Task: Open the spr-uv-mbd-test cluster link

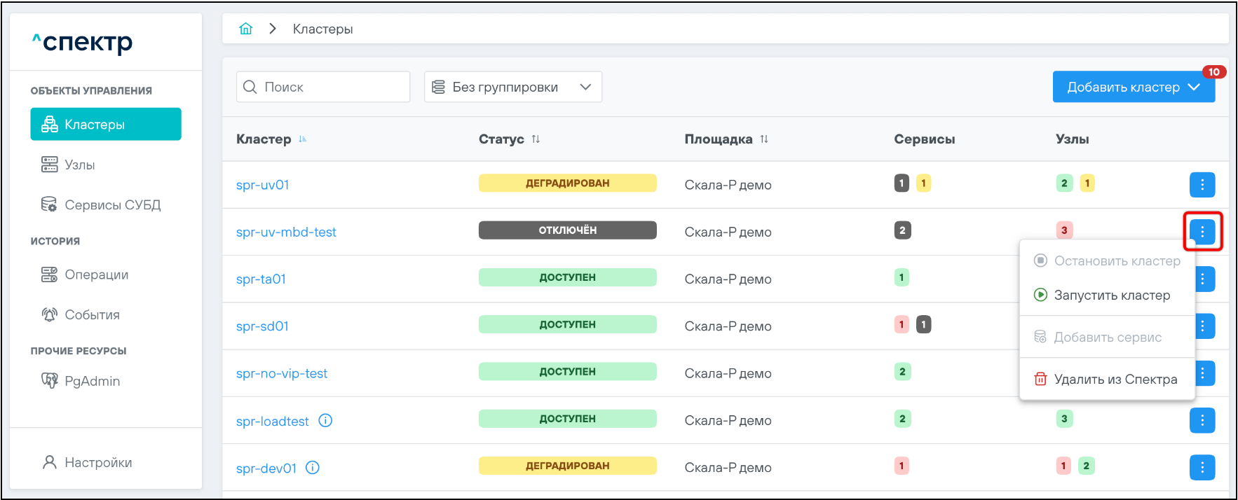Action: (x=286, y=232)
